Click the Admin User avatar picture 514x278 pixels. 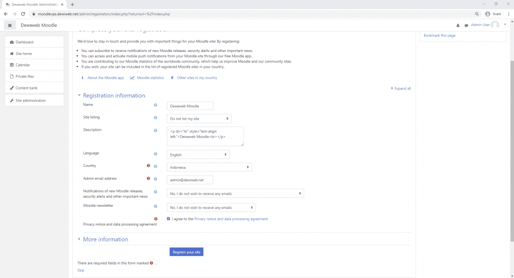click(495, 25)
